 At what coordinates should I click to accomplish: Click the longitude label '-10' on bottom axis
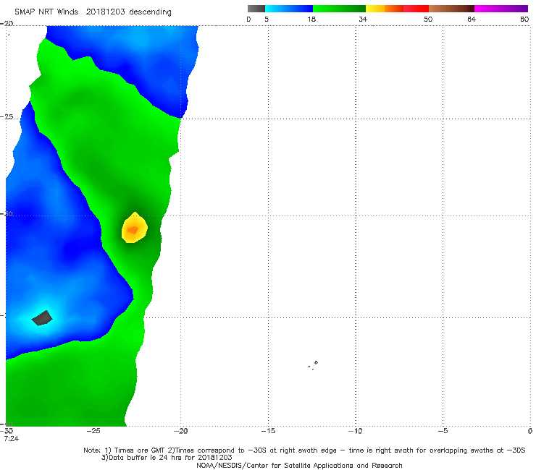(x=356, y=431)
